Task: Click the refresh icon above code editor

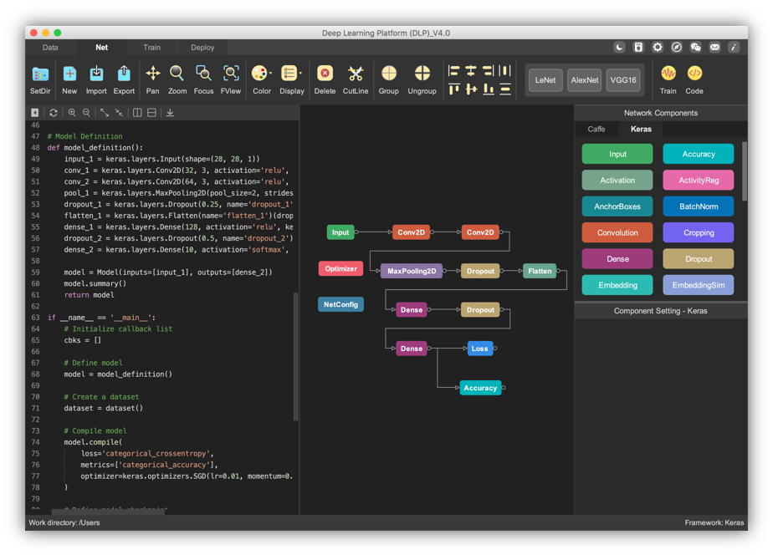Action: [x=54, y=113]
